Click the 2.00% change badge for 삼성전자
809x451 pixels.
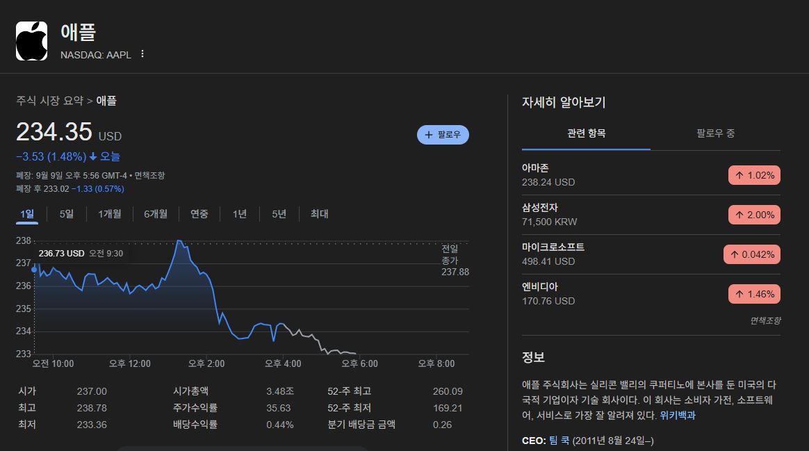(754, 215)
